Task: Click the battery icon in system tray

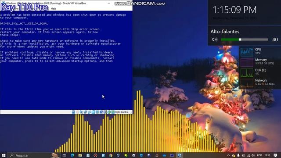Action: 243,155
